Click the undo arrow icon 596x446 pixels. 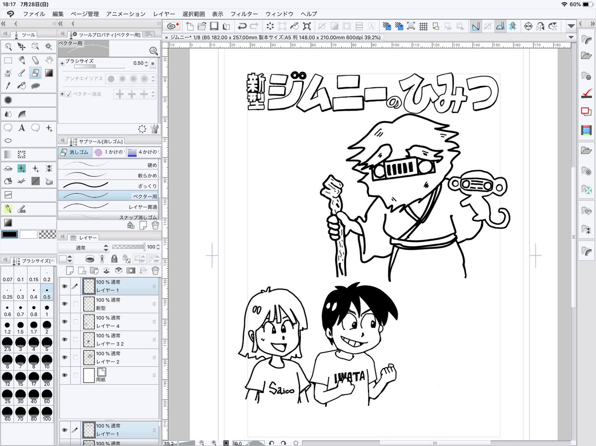click(242, 26)
